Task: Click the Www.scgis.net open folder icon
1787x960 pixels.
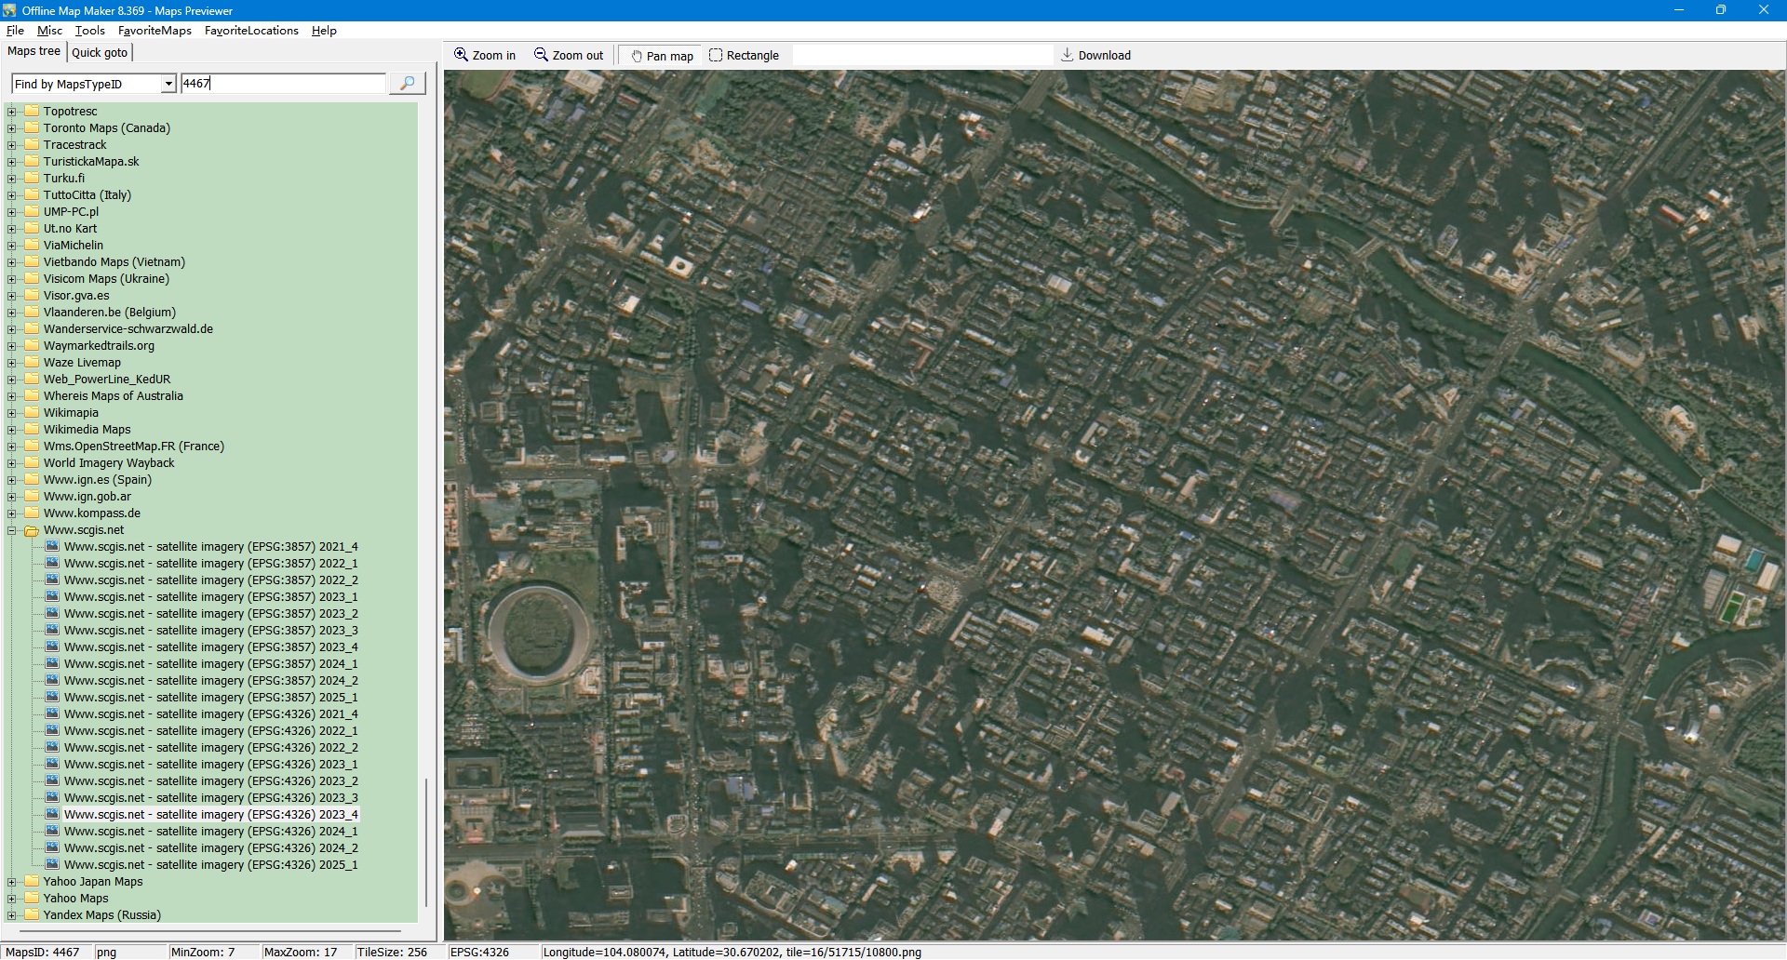Action: coord(32,530)
